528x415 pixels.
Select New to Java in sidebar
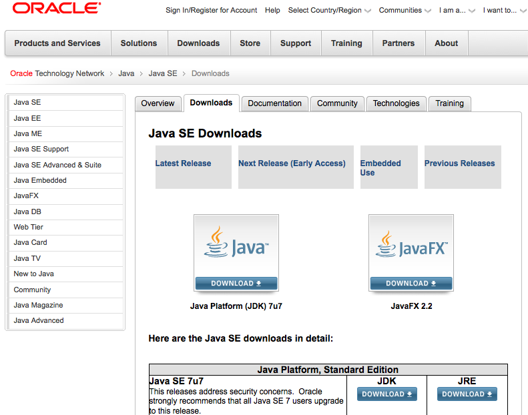(65, 274)
